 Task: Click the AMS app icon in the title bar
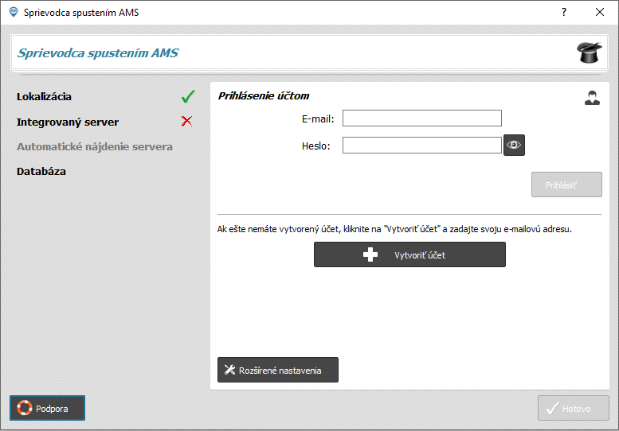pyautogui.click(x=14, y=12)
